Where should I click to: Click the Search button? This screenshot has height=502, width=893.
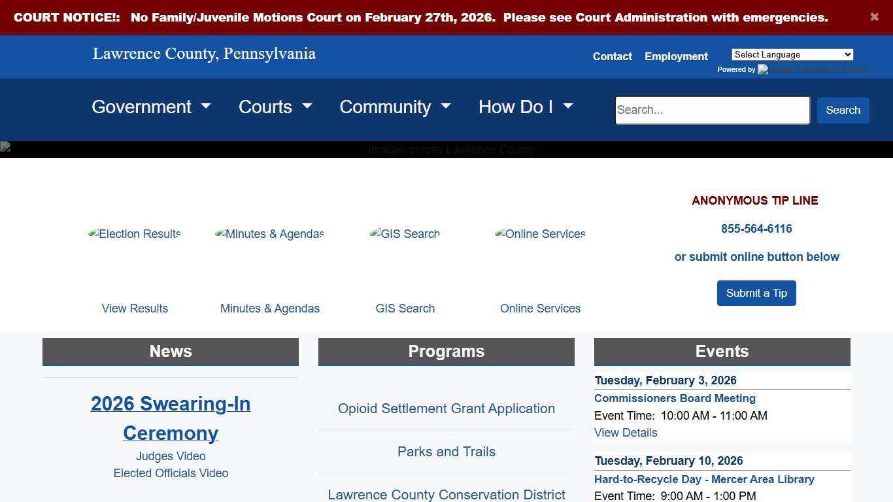point(843,110)
